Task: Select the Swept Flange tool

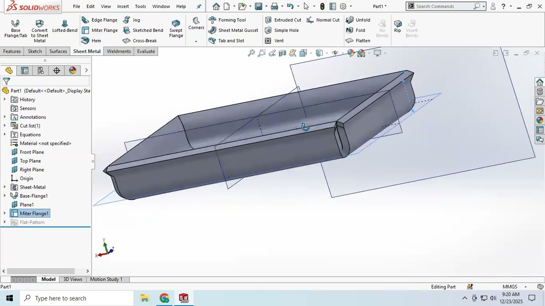Action: [x=176, y=28]
